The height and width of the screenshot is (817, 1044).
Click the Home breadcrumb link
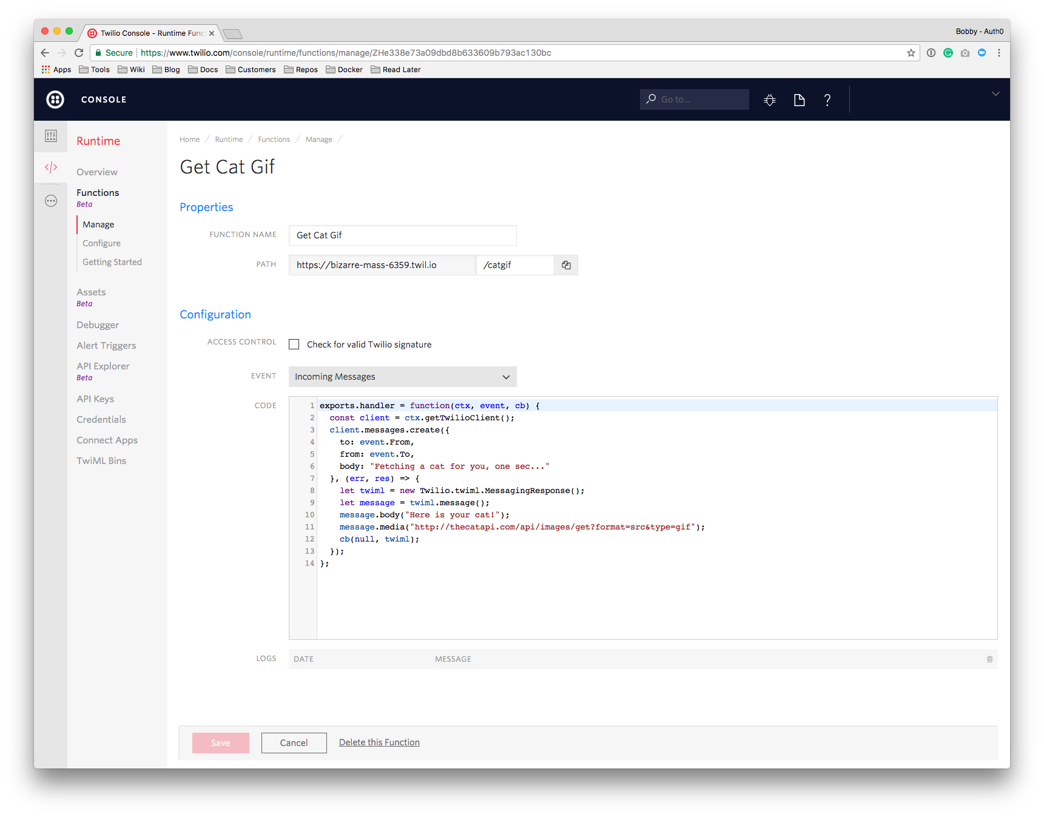click(x=189, y=140)
